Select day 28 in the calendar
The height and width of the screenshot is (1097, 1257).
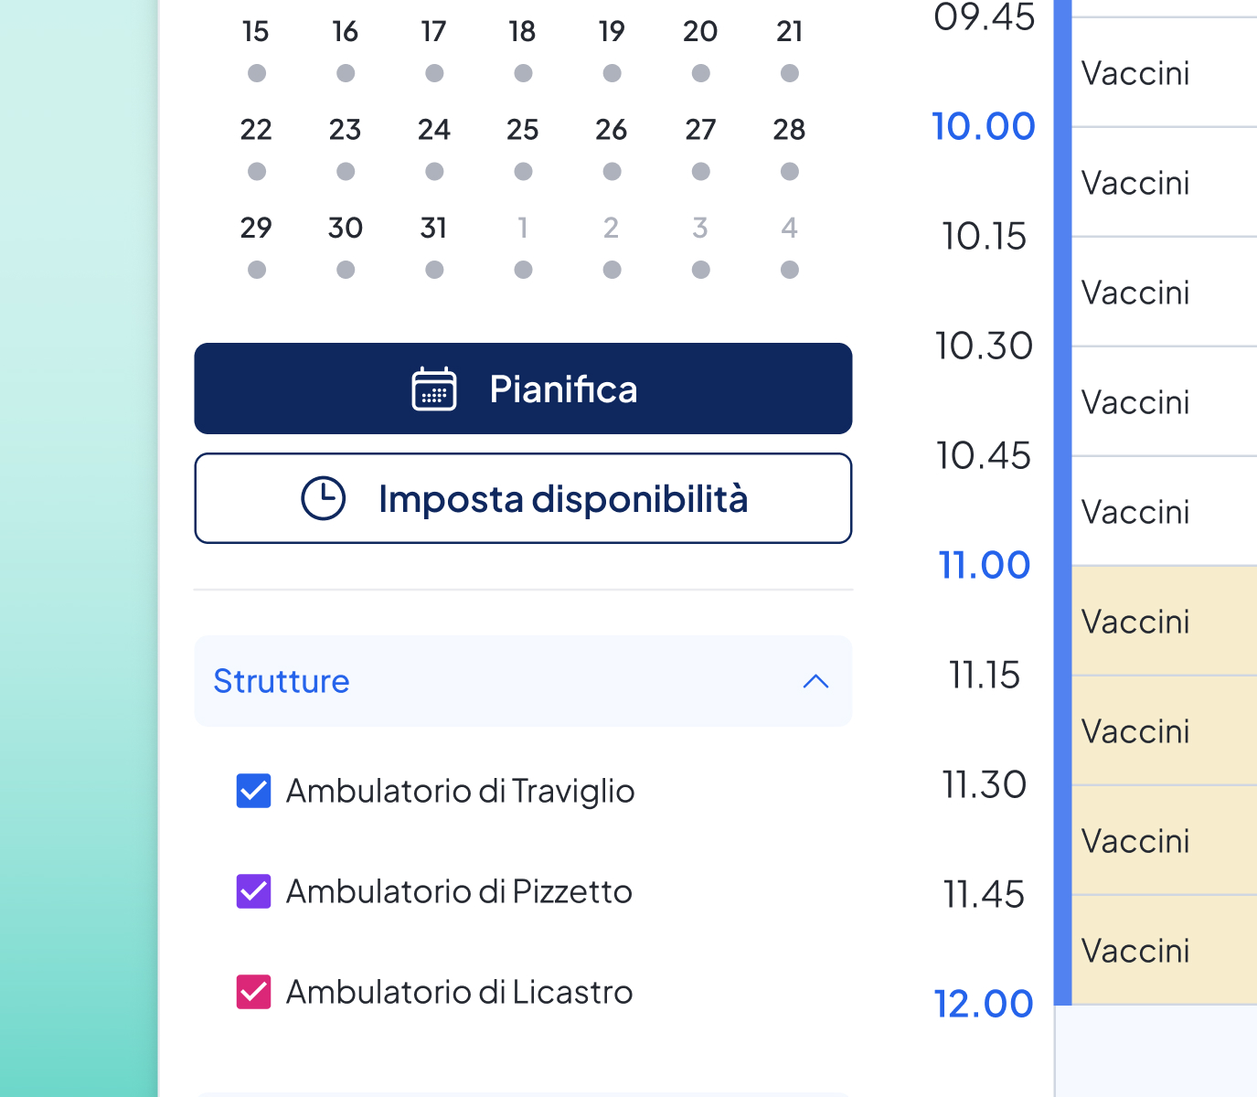(790, 130)
